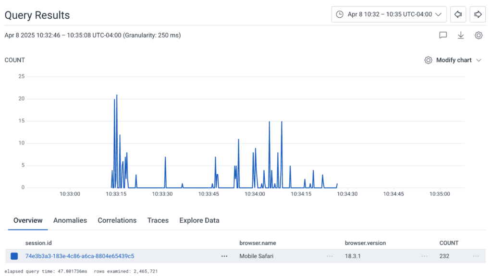This screenshot has width=492, height=276.
Task: Open the query settings gear icon
Action: 479,35
